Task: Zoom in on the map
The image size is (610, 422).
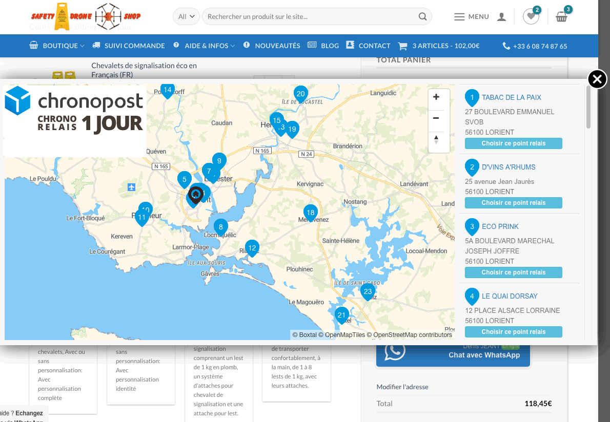Action: point(436,98)
